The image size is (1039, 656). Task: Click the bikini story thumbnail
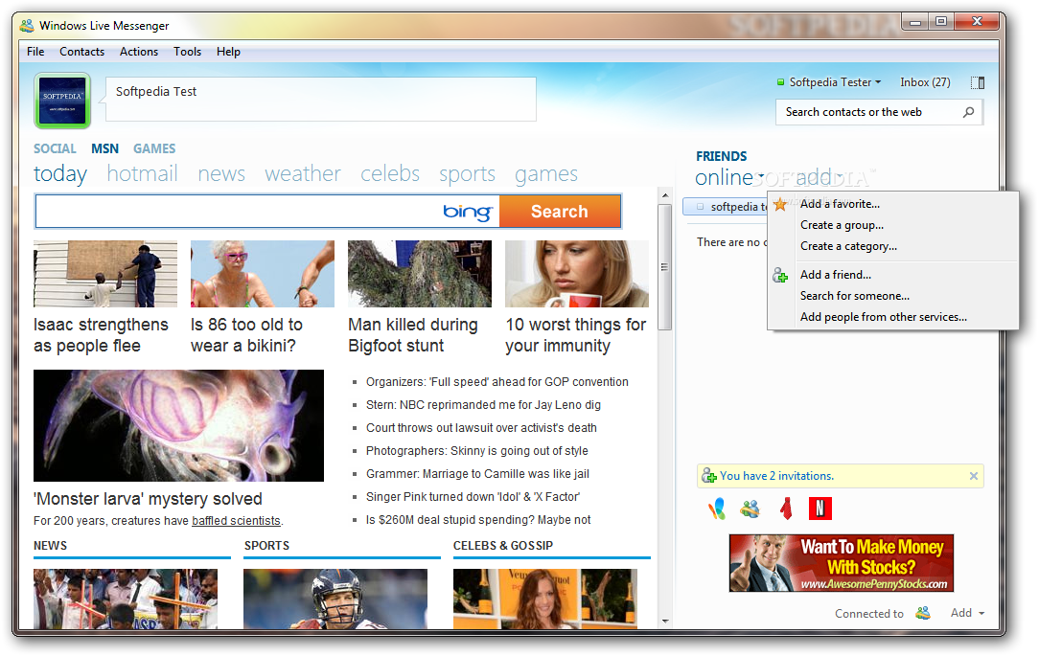click(263, 273)
